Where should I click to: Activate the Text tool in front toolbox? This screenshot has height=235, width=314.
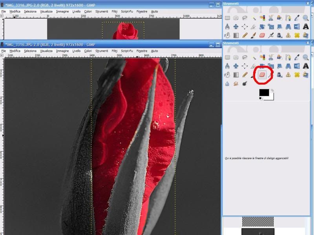point(306,66)
